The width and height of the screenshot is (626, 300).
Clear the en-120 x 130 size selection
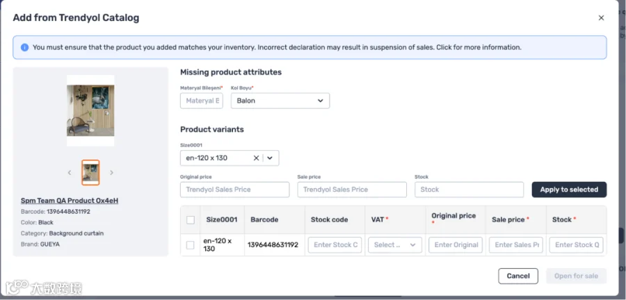point(256,158)
